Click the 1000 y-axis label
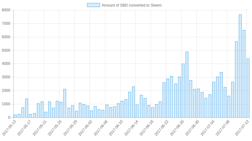Image resolution: width=252 pixels, height=141 pixels. pyautogui.click(x=6, y=104)
